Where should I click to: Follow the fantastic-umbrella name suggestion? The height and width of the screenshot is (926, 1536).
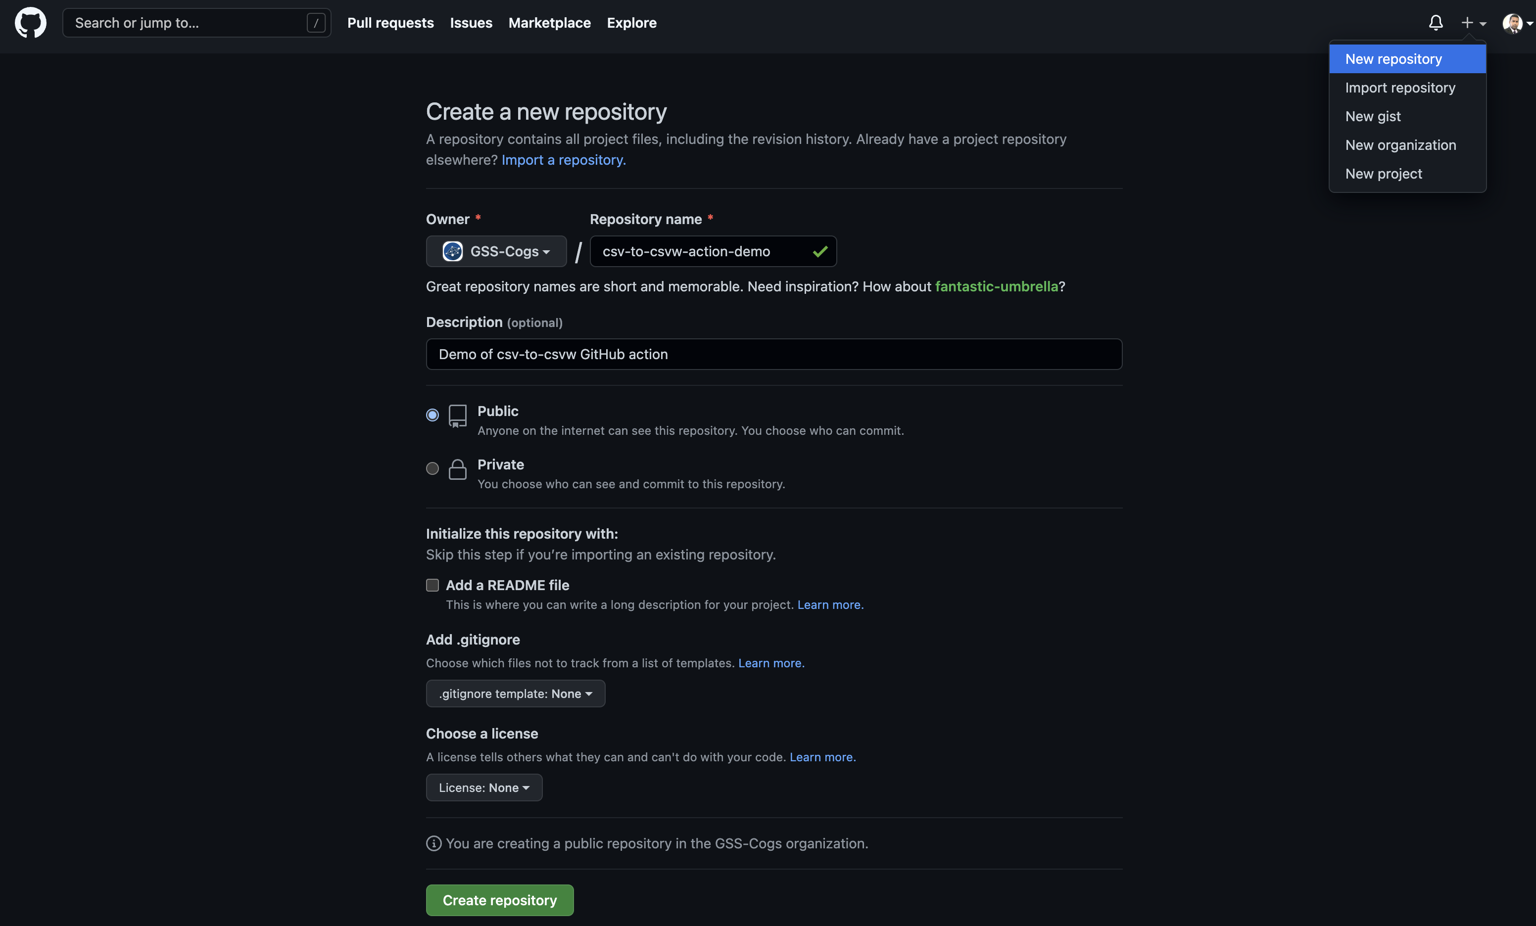pos(996,286)
